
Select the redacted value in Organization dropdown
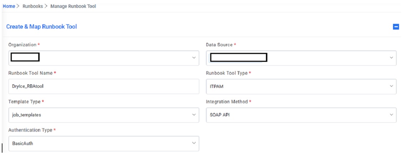point(25,57)
